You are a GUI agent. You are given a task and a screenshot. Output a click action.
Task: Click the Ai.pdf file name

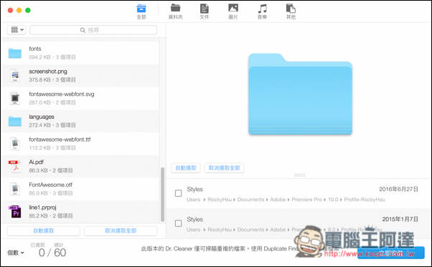pyautogui.click(x=36, y=162)
